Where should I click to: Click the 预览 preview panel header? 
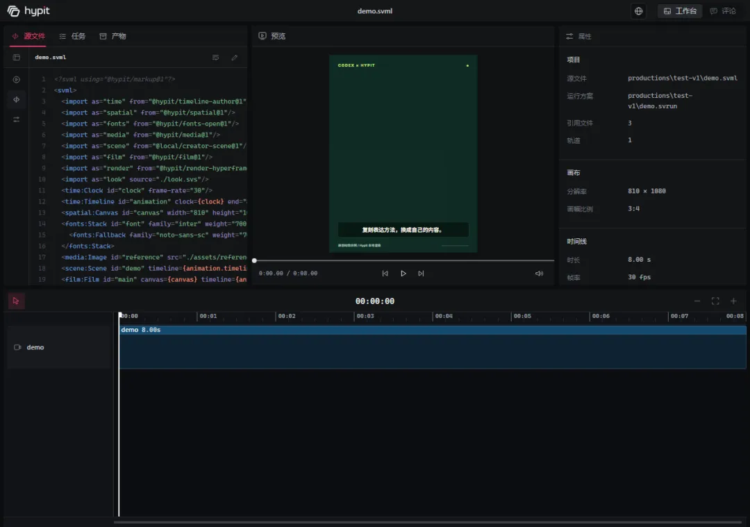[272, 36]
